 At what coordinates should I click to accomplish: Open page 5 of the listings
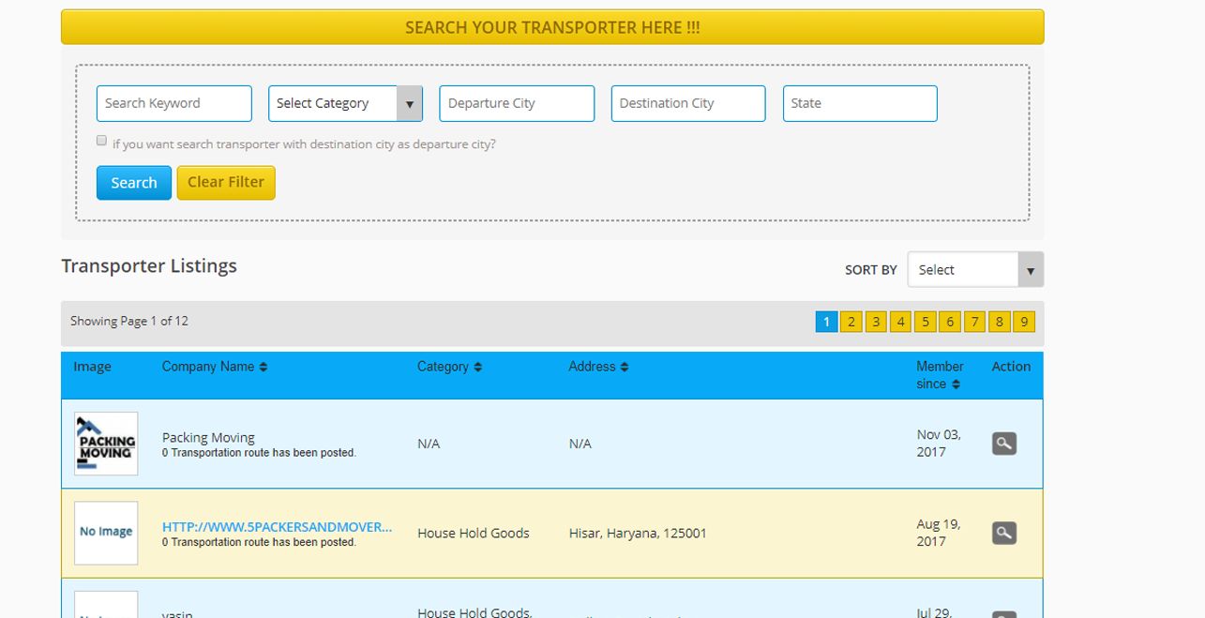click(926, 322)
